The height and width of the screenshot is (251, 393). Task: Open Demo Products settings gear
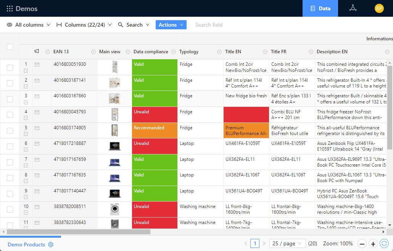coord(51,245)
